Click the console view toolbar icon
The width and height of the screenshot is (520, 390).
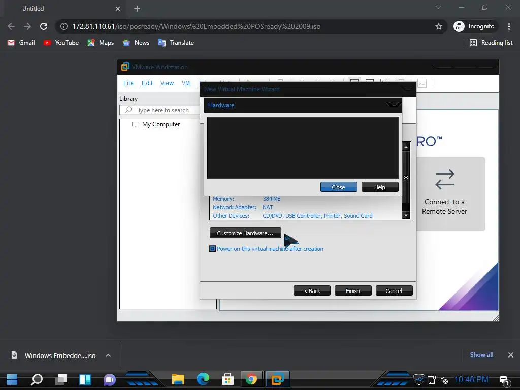point(422,84)
